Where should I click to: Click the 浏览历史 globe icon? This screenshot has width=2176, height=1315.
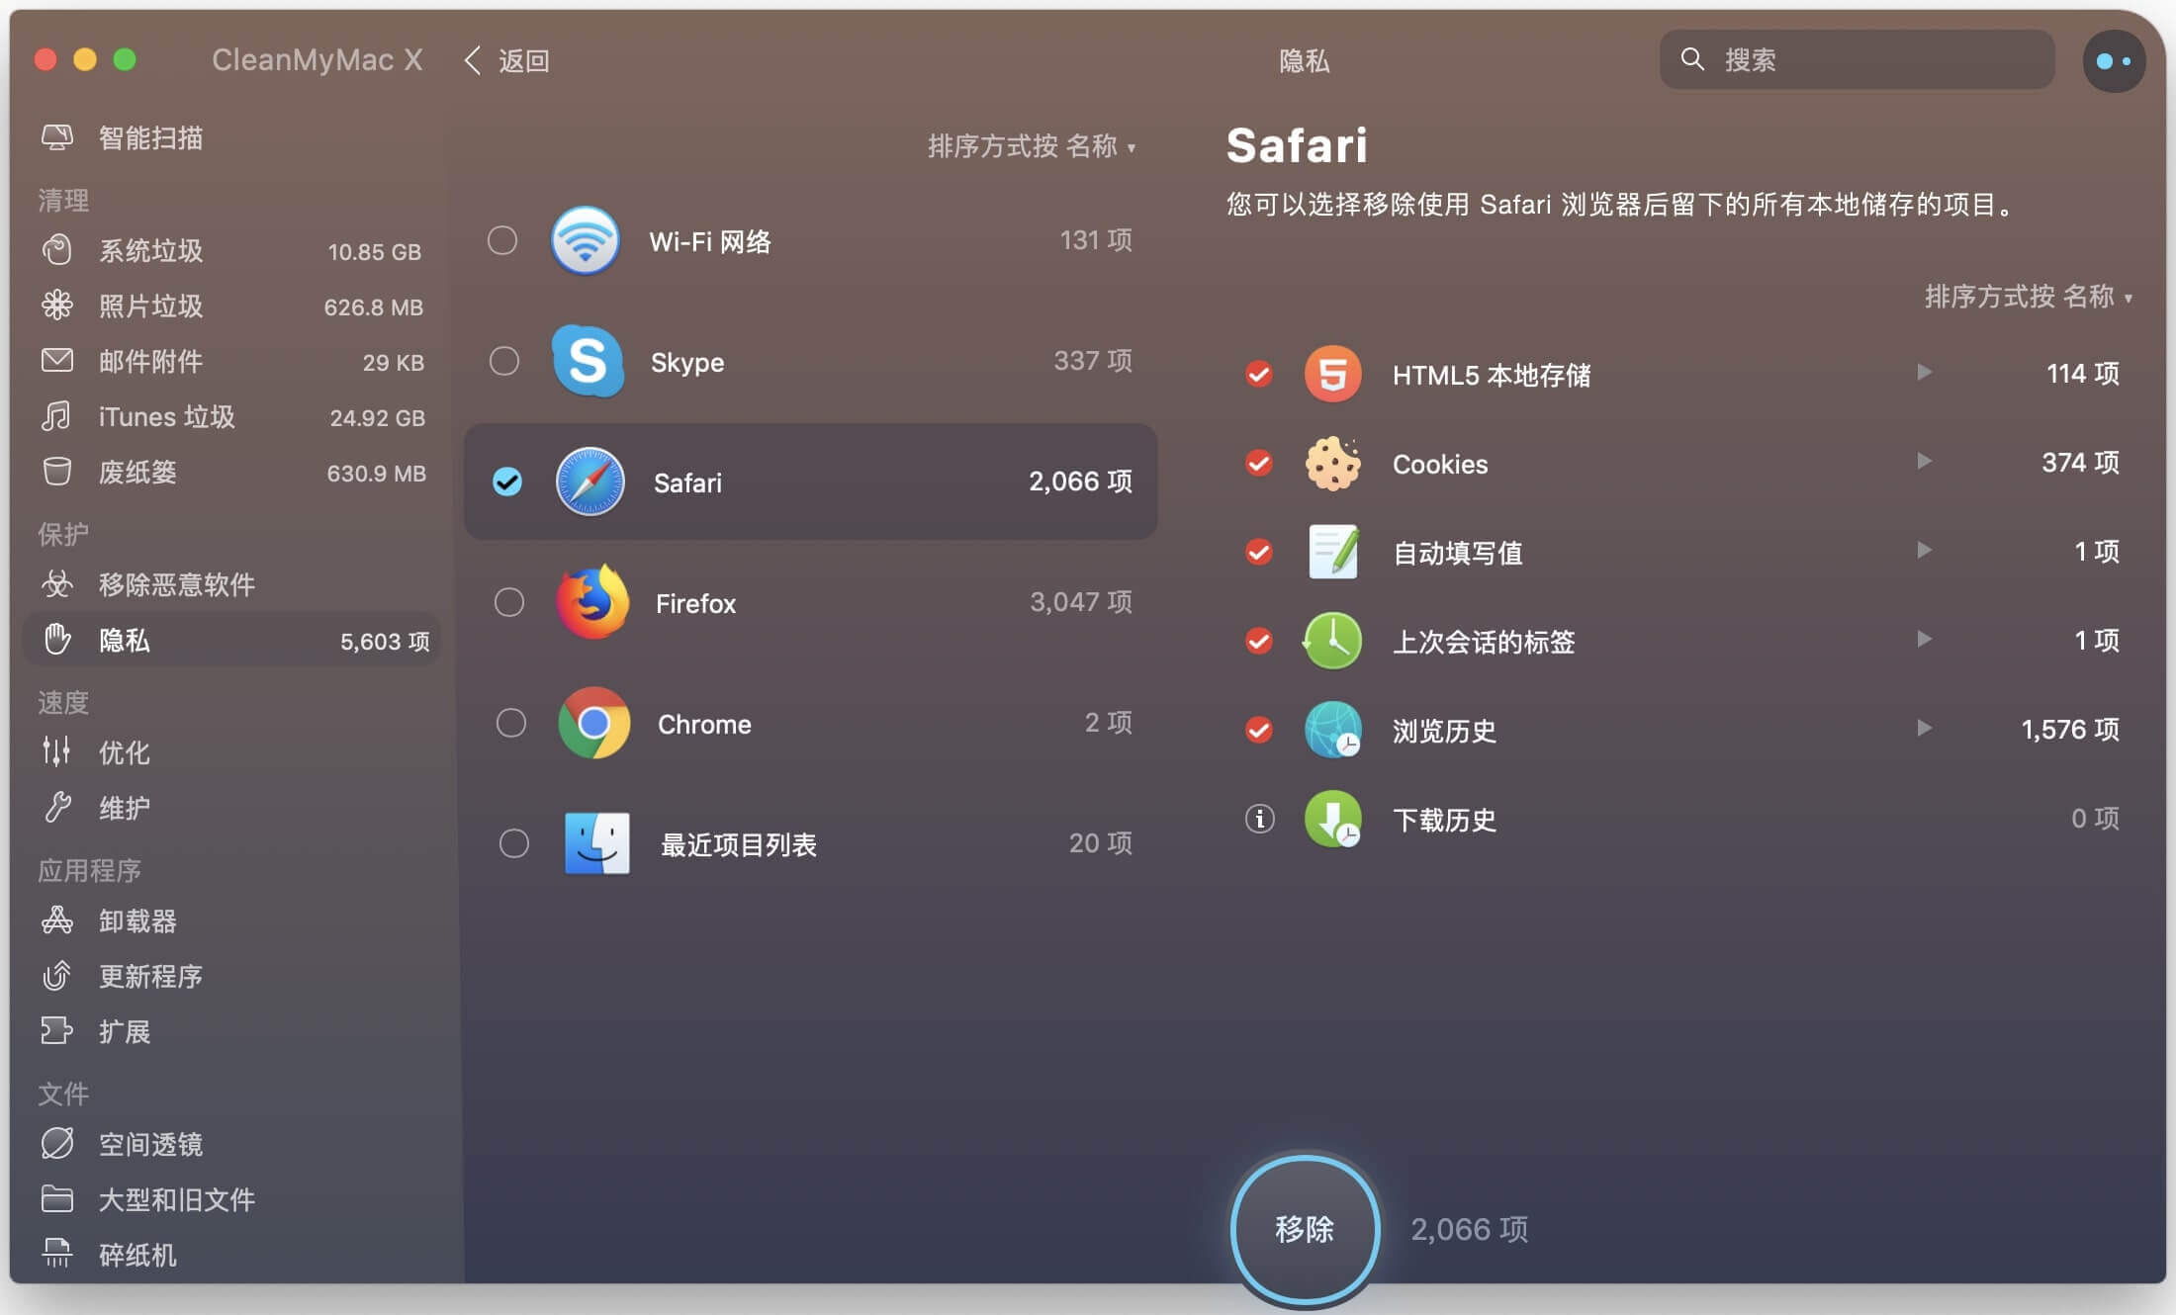[x=1333, y=730]
